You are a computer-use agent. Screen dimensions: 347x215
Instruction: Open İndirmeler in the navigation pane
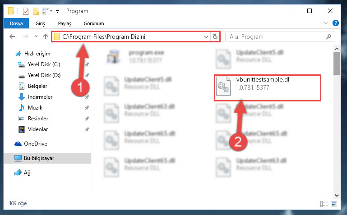pyautogui.click(x=40, y=97)
